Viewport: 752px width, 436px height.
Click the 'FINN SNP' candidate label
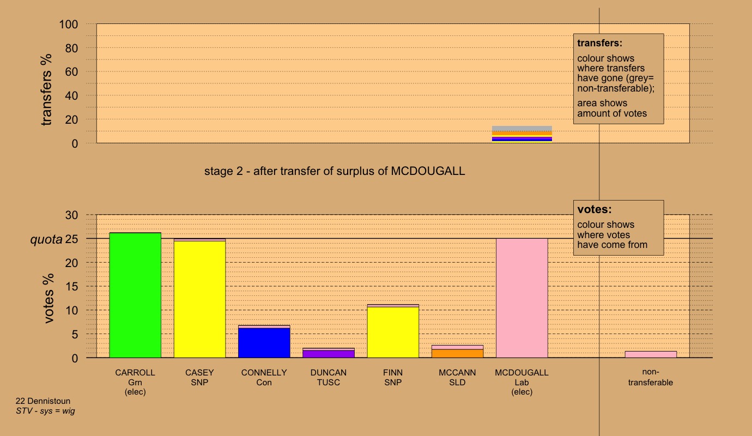click(393, 378)
